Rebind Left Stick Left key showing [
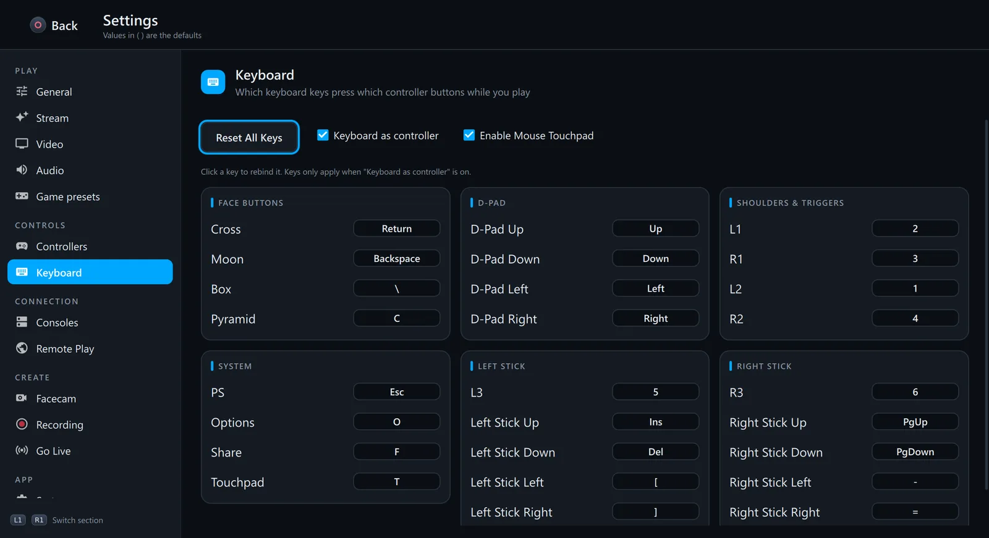989x538 pixels. [656, 482]
